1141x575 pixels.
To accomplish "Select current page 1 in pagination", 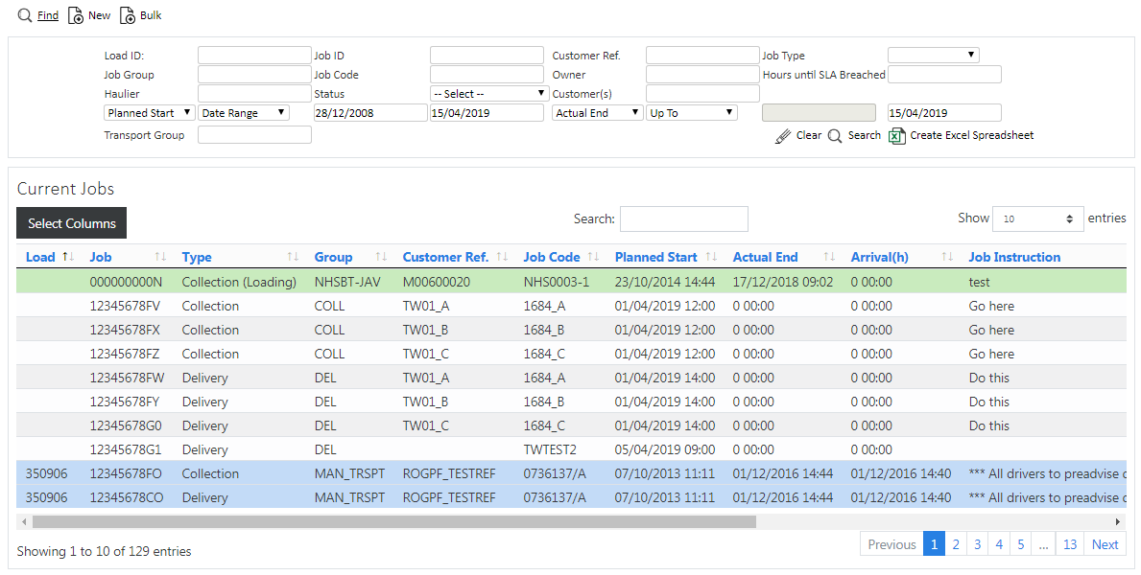I will click(934, 544).
